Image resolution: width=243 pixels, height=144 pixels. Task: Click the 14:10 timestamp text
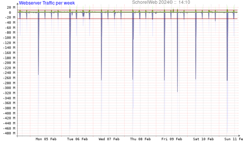(x=184, y=2)
